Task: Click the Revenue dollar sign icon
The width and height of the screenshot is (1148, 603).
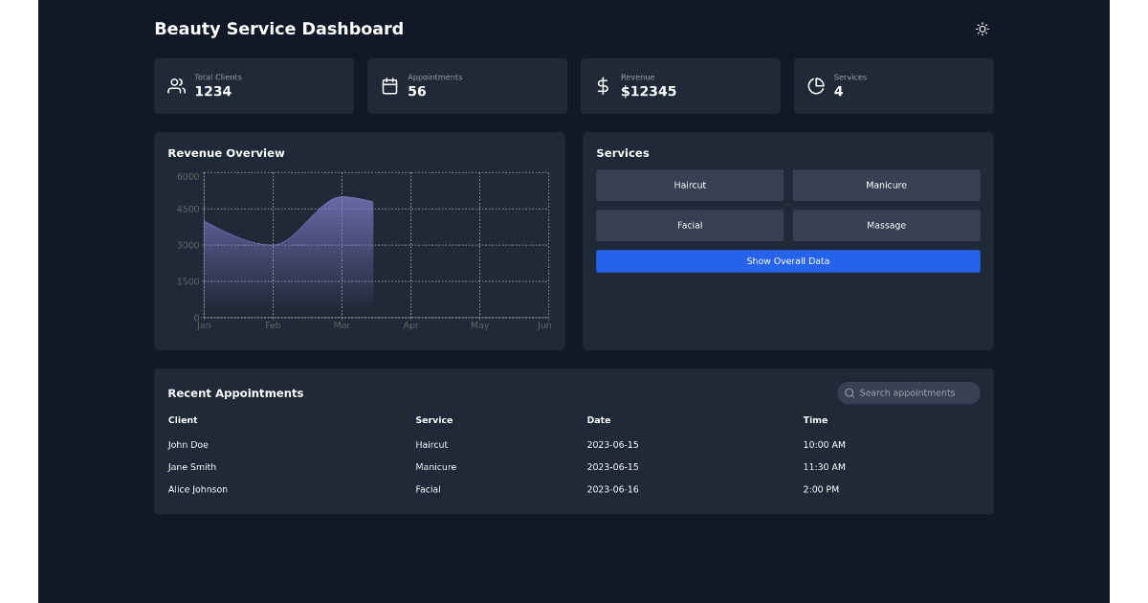Action: [x=602, y=85]
